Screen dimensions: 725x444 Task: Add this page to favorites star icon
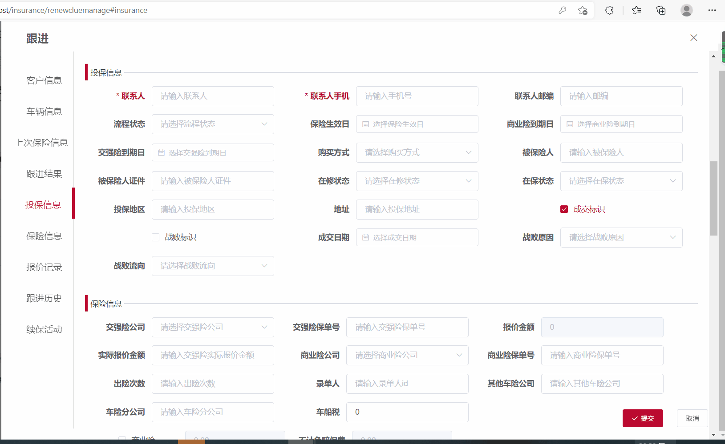(583, 10)
